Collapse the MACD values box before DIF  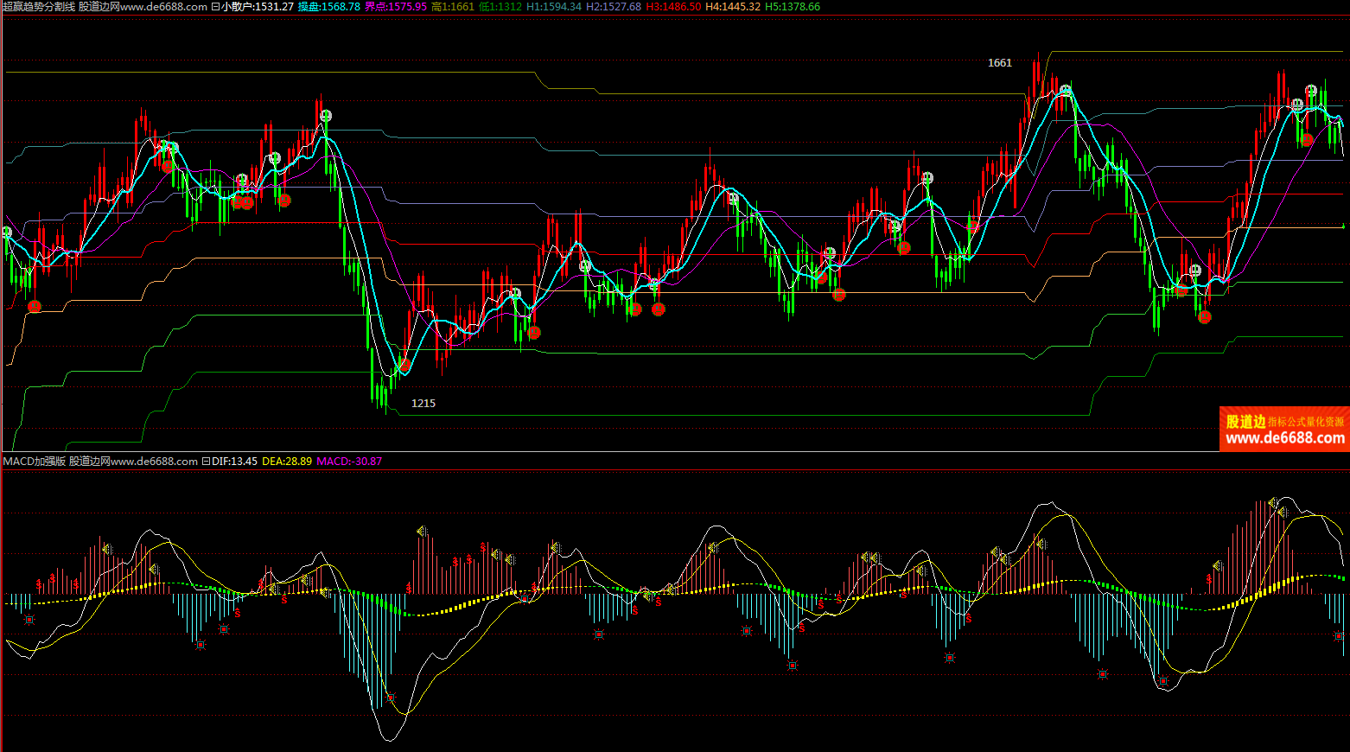[206, 462]
